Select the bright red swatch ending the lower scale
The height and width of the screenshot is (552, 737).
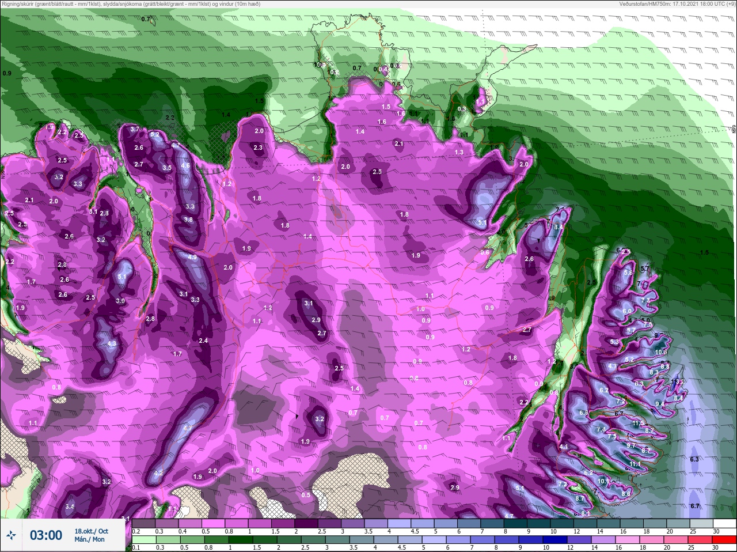(724, 540)
